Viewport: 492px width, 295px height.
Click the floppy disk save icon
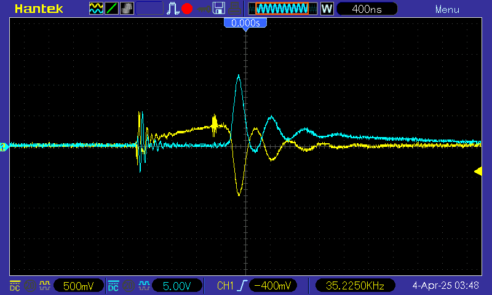(x=218, y=9)
